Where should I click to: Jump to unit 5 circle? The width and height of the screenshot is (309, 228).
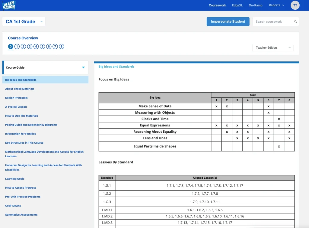43,47
